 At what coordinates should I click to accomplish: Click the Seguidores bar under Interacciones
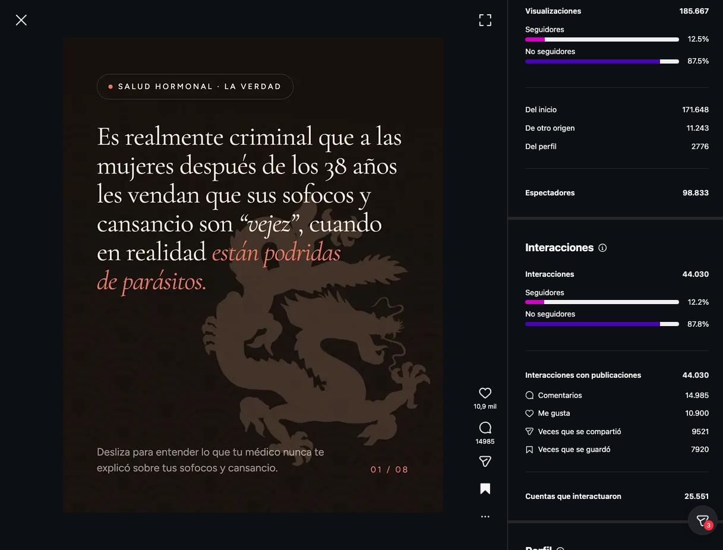pyautogui.click(x=602, y=302)
